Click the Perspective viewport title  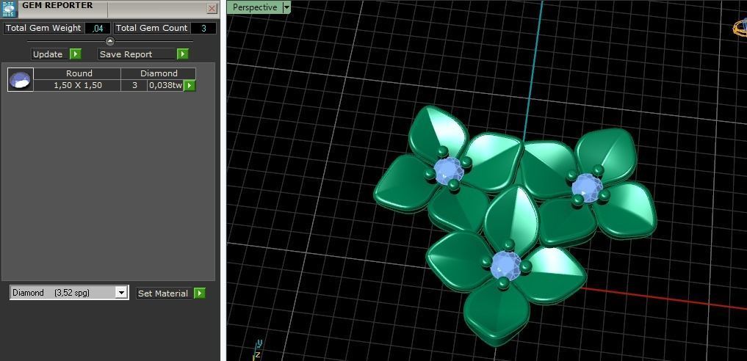pos(255,7)
